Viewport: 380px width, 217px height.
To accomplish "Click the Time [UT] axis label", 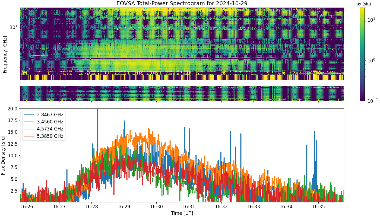I will [x=182, y=213].
